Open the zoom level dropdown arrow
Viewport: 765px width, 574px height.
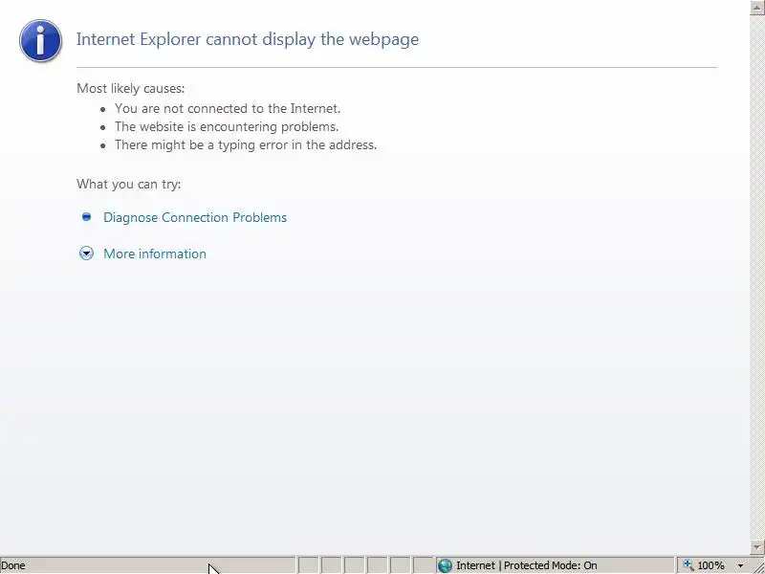coord(740,565)
